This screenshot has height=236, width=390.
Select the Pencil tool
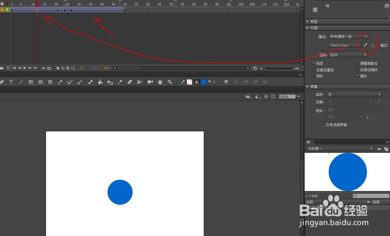(60, 82)
